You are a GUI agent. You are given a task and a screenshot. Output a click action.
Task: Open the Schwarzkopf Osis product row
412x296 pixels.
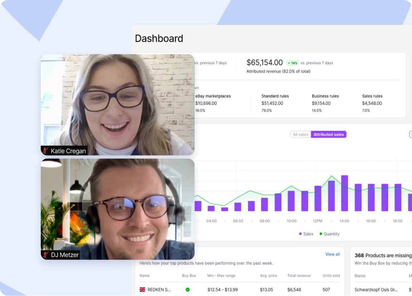[x=376, y=290]
